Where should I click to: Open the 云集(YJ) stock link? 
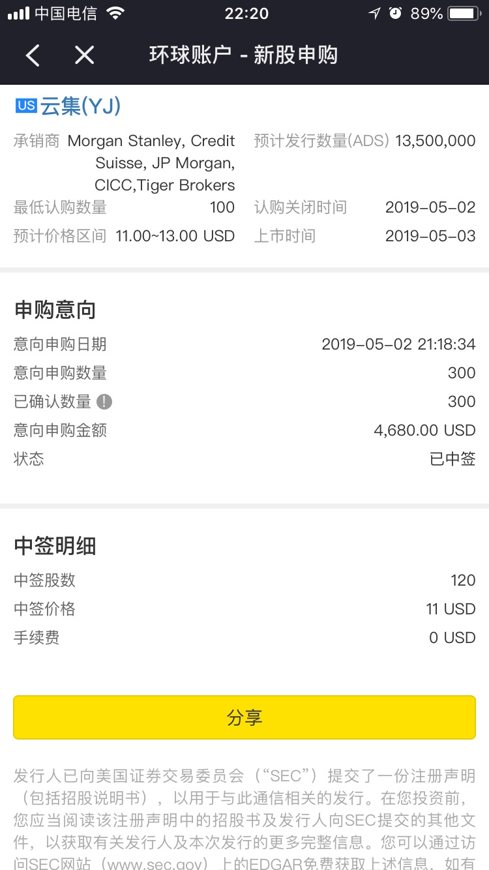pyautogui.click(x=81, y=106)
